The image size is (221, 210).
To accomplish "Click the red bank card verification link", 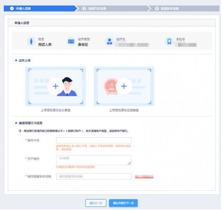I will [144, 176].
